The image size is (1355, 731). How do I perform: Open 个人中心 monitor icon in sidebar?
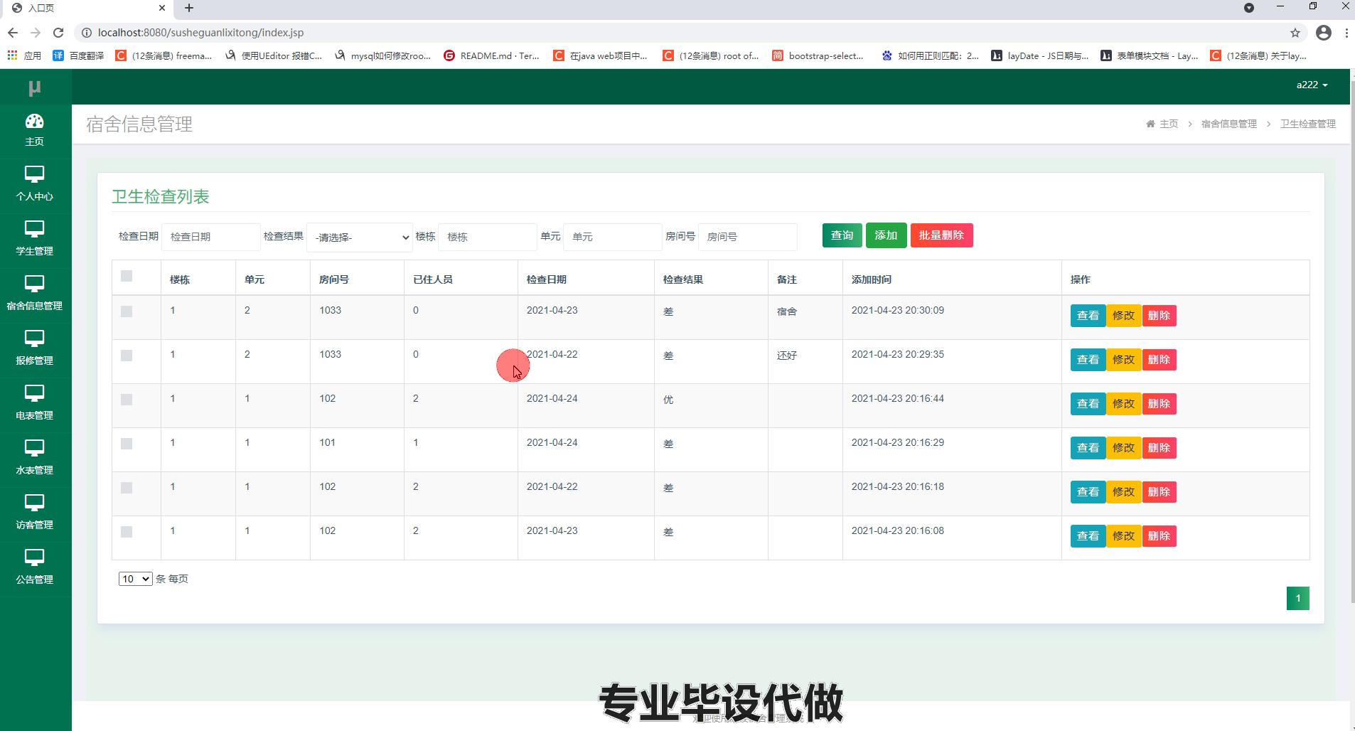pos(34,174)
